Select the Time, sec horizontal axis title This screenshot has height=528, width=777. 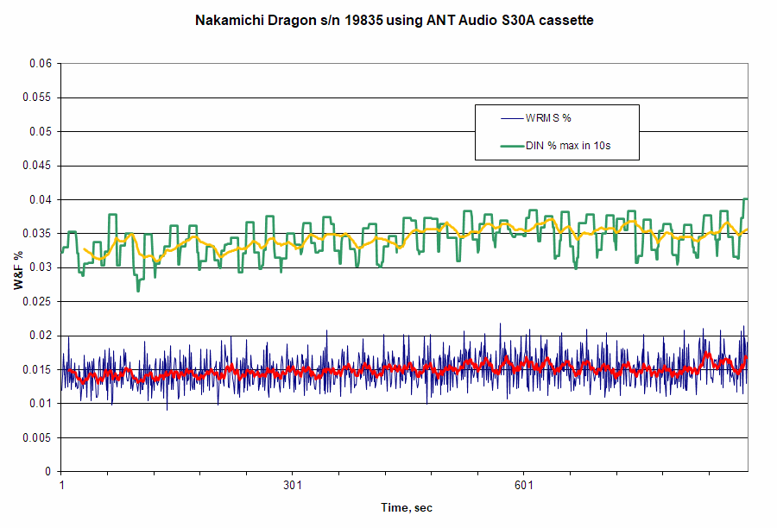pyautogui.click(x=407, y=507)
